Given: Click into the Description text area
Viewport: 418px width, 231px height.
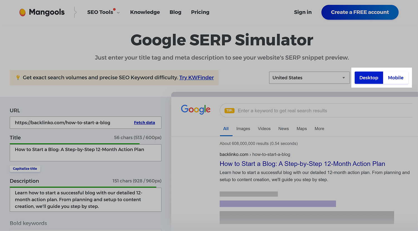Looking at the screenshot, I should click(86, 200).
